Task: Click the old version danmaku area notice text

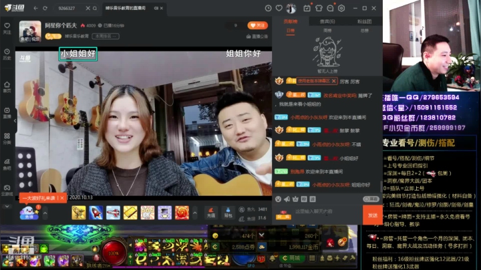Action: pos(313,81)
